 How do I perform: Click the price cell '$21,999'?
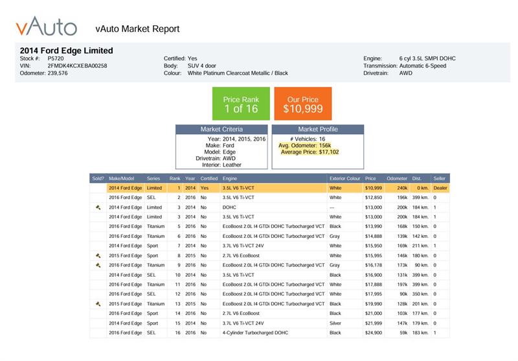coord(374,323)
